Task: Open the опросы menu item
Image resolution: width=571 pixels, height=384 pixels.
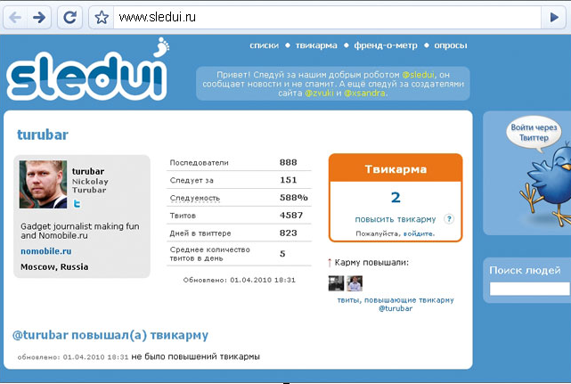Action: 451,45
